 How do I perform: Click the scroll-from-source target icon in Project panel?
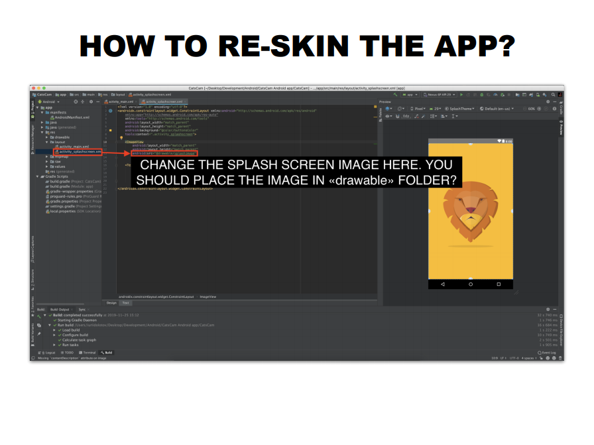(76, 101)
